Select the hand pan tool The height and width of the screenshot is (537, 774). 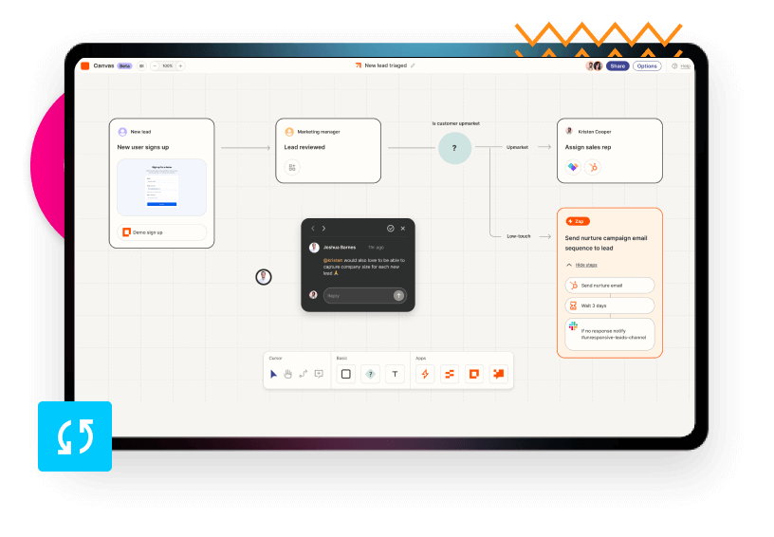[x=288, y=374]
